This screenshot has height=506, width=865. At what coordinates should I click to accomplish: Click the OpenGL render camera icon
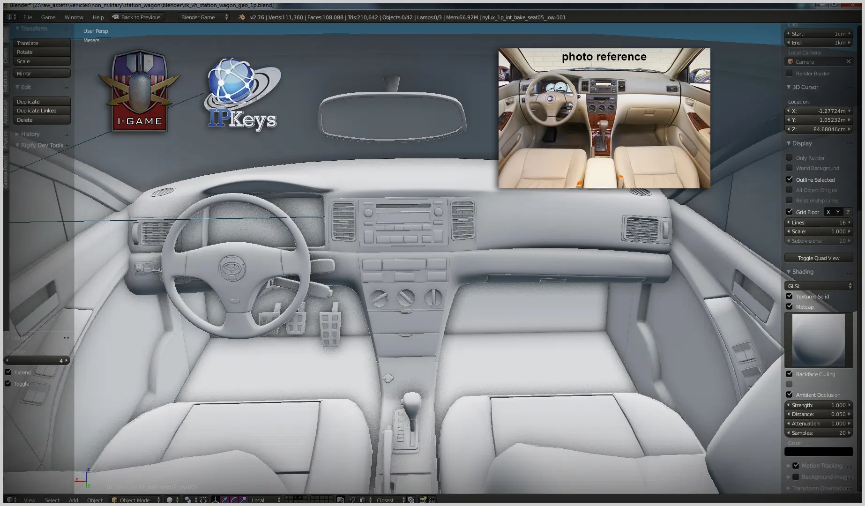[x=423, y=500]
